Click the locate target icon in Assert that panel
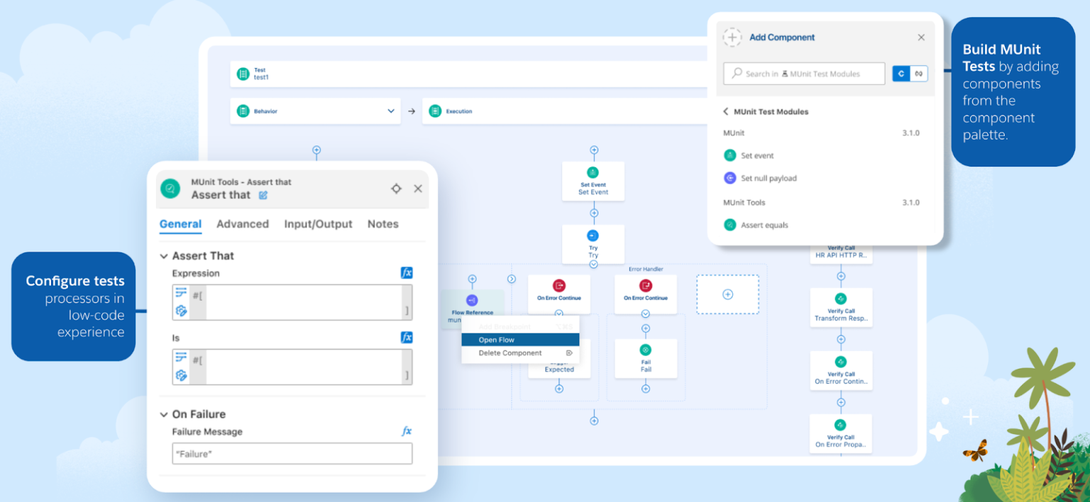This screenshot has width=1090, height=502. point(397,188)
